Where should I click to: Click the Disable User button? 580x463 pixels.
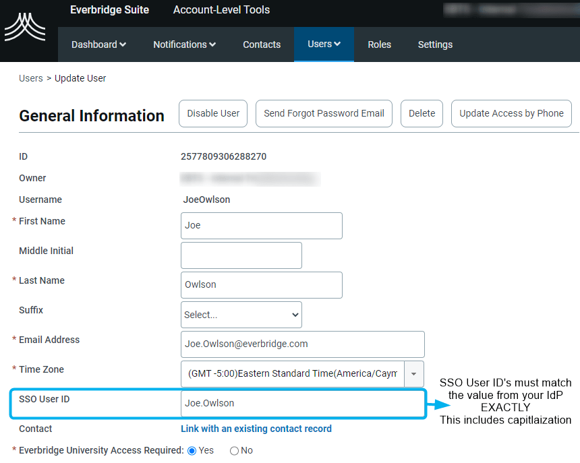pyautogui.click(x=213, y=113)
